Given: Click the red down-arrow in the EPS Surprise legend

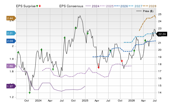Looking at the screenshot, I should click(40, 6).
